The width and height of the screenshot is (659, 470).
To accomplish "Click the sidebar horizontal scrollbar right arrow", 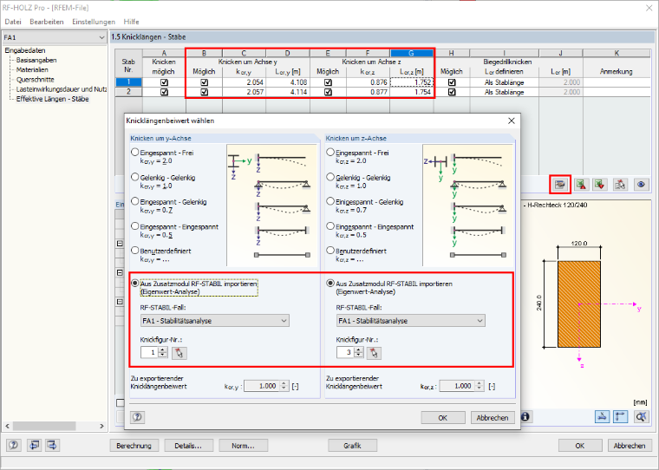I will click(101, 426).
